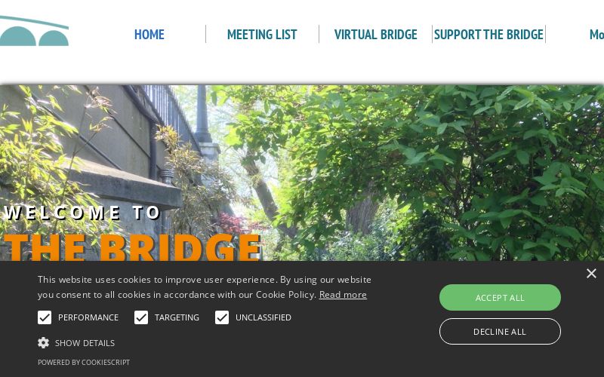Click the Accept All button

coord(500,297)
